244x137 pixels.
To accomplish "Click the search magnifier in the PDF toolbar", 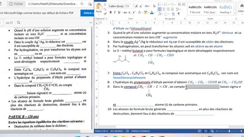I will coord(19,23).
